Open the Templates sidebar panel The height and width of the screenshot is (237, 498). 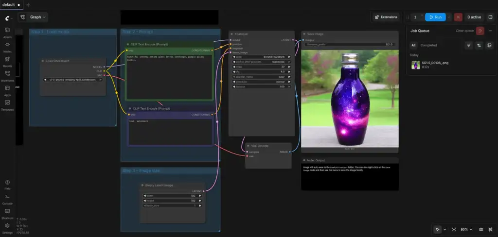7,105
